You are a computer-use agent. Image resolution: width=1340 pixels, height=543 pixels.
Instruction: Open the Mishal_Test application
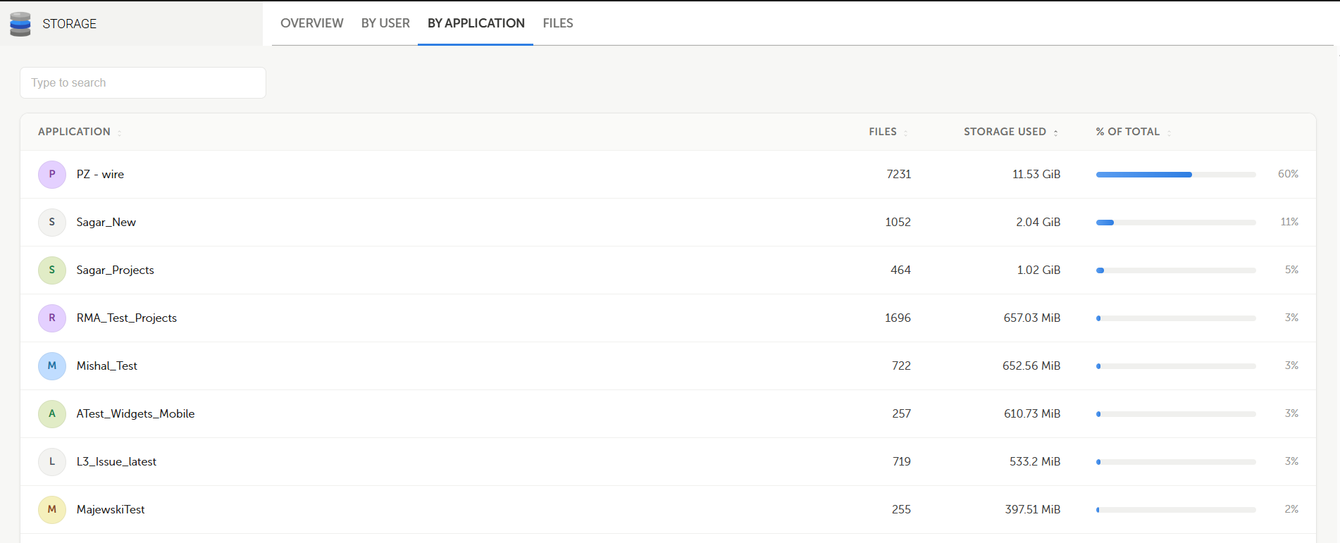click(x=107, y=366)
